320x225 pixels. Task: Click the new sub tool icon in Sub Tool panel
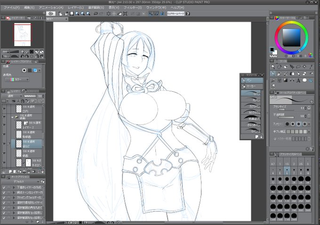pos(257,137)
